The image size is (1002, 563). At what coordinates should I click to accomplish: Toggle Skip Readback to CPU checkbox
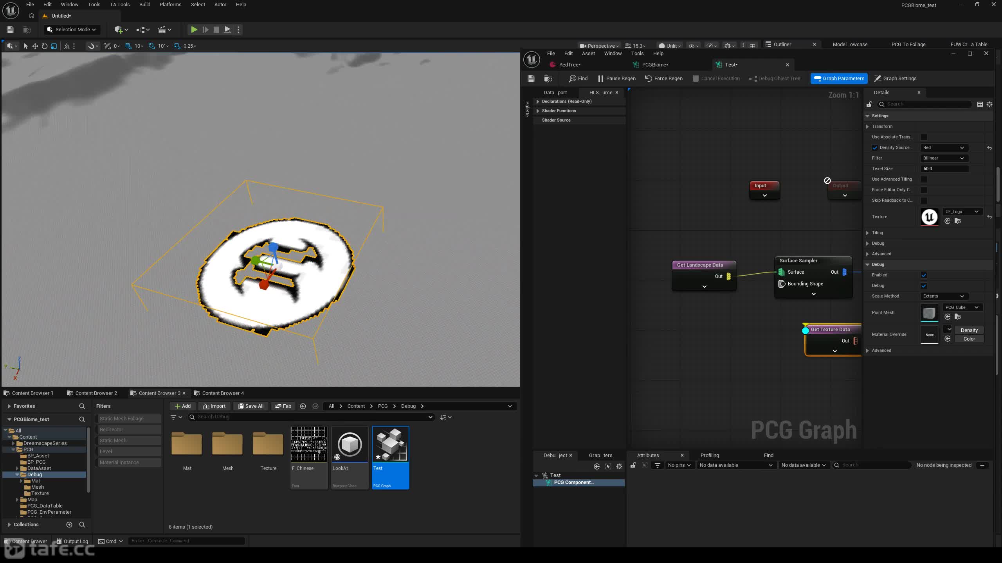tap(924, 201)
